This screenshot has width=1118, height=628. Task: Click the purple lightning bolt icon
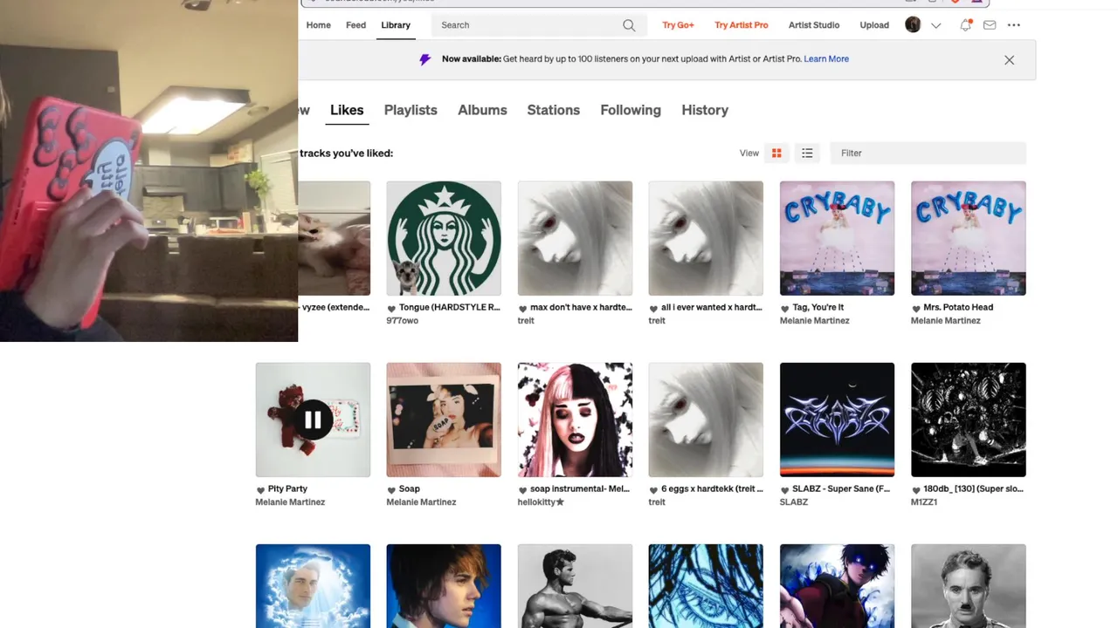[425, 59]
